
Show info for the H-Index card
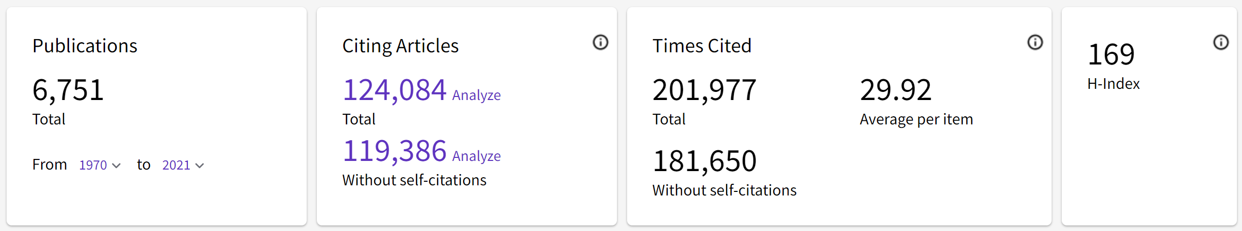click(1221, 42)
